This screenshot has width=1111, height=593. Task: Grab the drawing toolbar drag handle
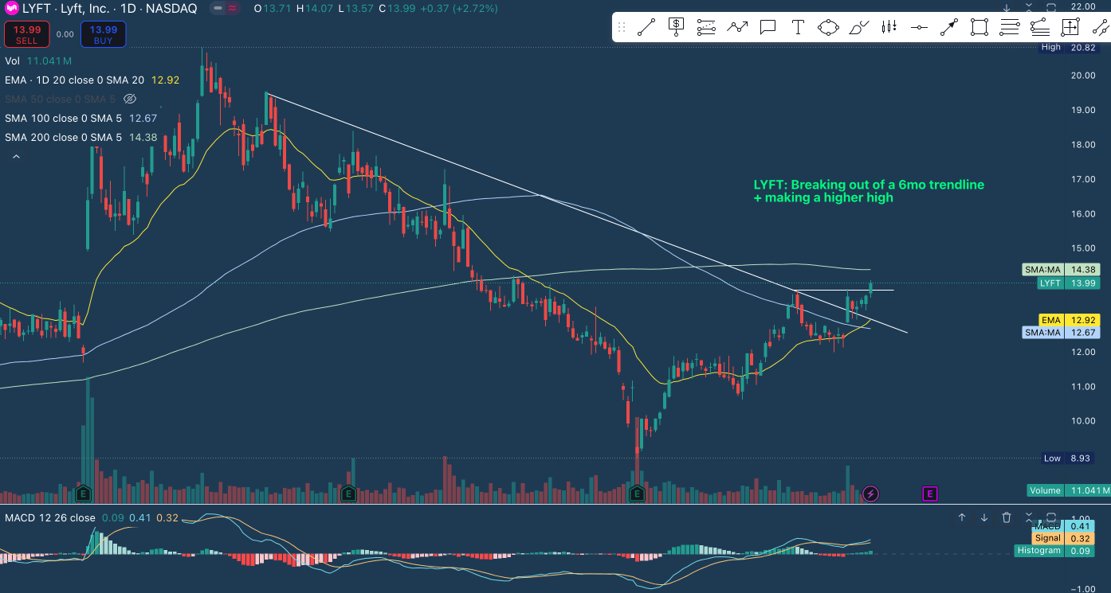point(622,28)
